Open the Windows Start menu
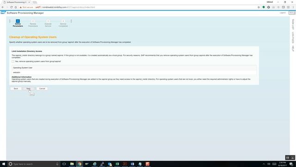296x167 pixels. pos(4,164)
